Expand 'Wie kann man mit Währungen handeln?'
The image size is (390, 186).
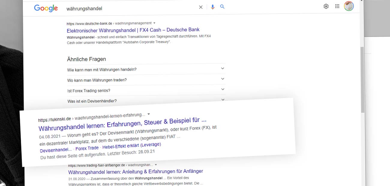tap(146, 69)
